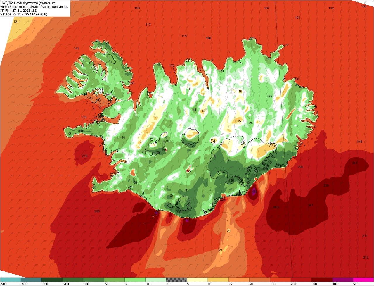Click the map value '132' near the top right
Viewport: 374px width, 286px height.
331,8
